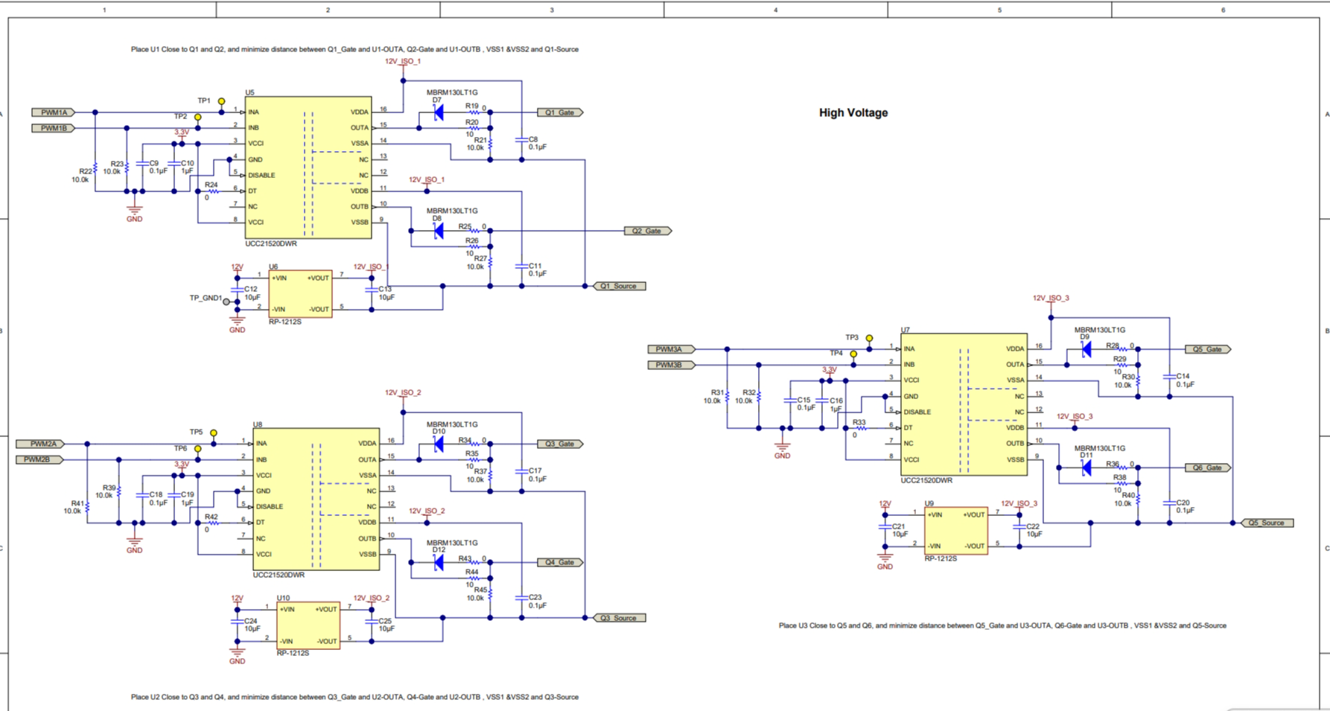
Task: Select the TP3 test point marker
Action: click(869, 338)
